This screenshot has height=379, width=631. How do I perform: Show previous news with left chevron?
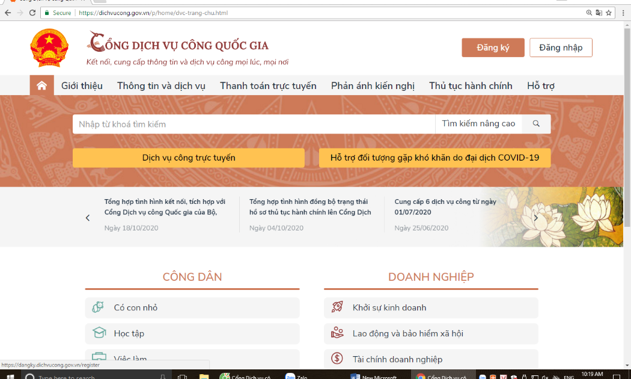88,218
